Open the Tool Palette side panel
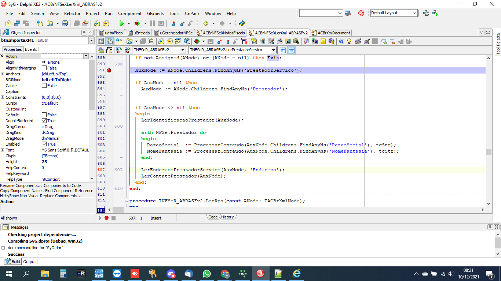 [498, 44]
